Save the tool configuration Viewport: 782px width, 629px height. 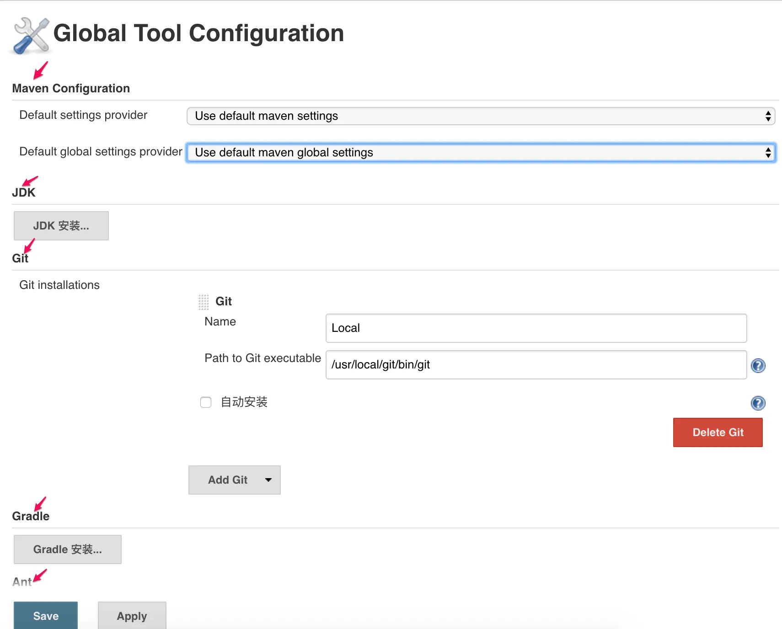46,616
